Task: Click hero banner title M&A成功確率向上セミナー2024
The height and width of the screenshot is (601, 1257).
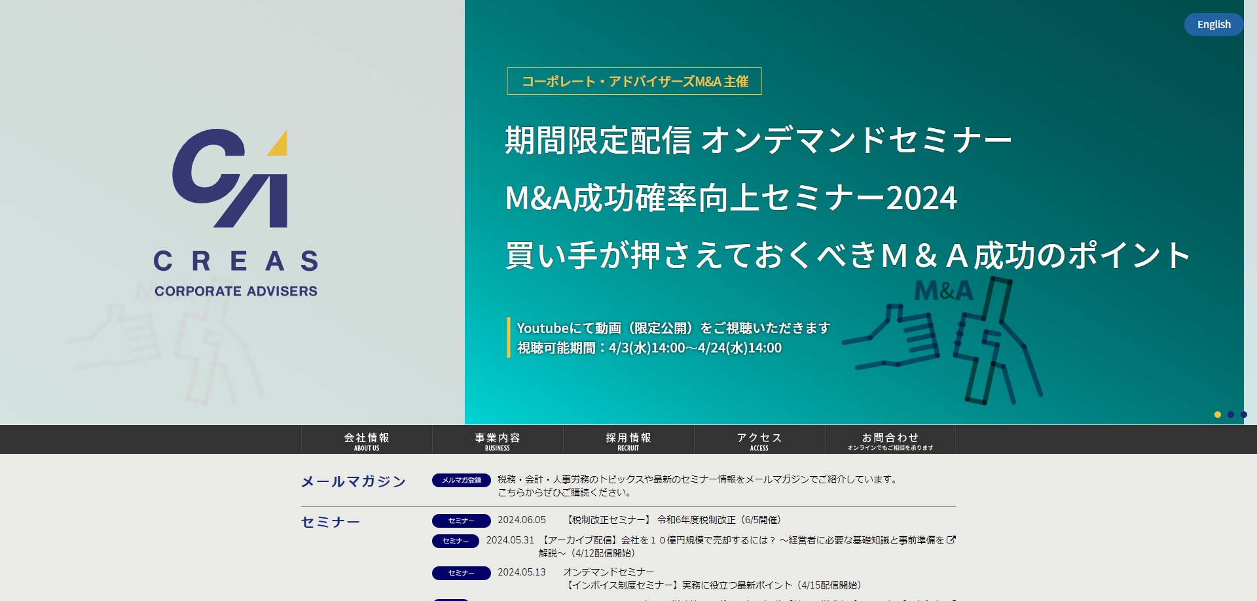Action: (731, 198)
